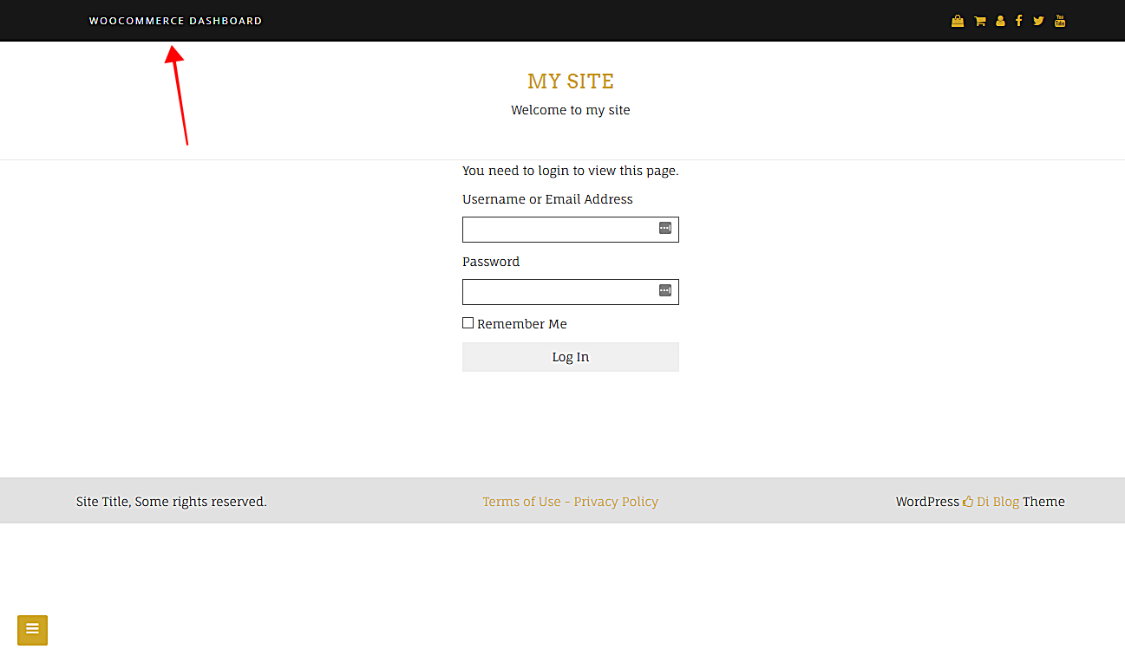Click 'Username or Email Address' label
This screenshot has height=662, width=1125.
coord(547,199)
